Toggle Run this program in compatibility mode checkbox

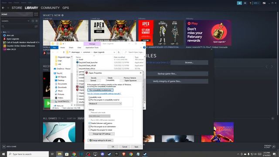tap(90, 100)
